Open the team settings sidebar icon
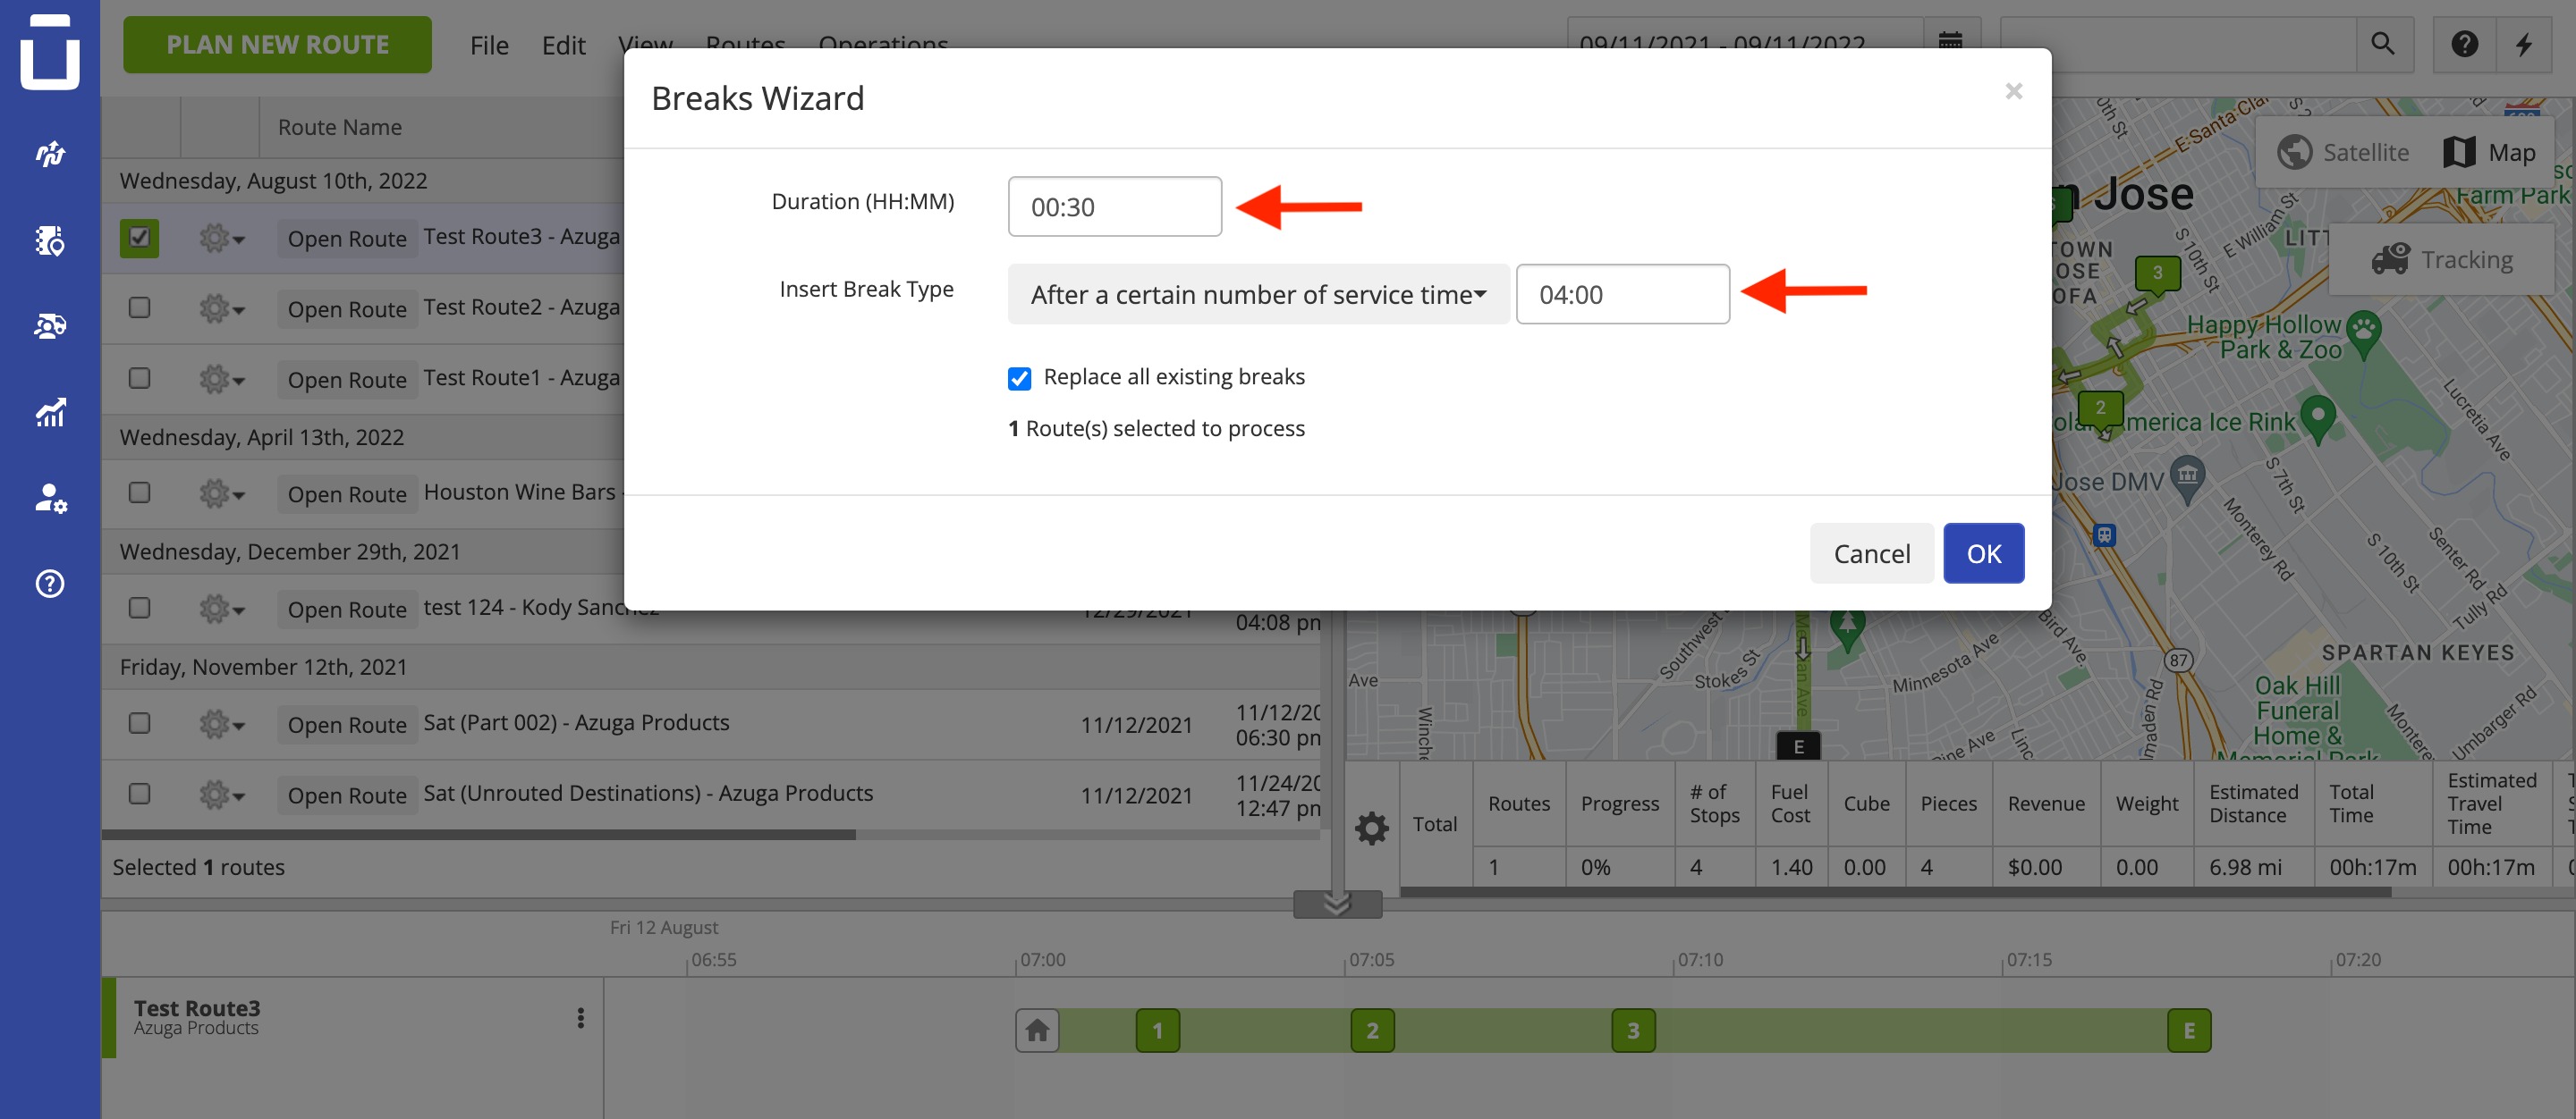 [x=50, y=498]
